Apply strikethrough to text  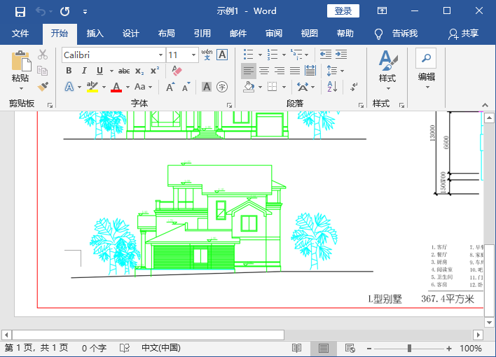click(x=124, y=71)
